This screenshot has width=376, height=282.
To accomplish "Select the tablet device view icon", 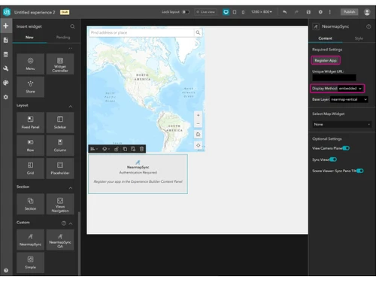I will click(235, 12).
